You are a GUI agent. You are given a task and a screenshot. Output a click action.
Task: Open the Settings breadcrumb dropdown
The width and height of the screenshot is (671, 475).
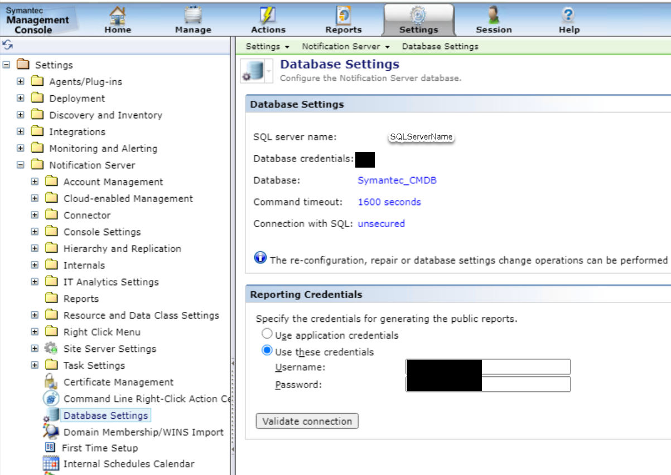268,46
